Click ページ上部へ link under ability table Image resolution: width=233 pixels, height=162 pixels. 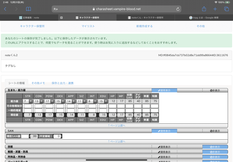[x=116, y=125]
